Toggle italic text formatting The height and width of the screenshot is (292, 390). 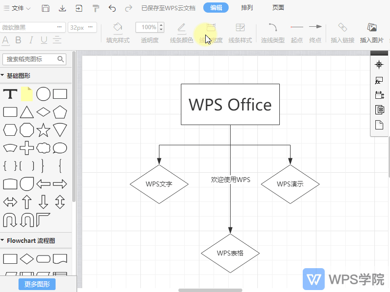click(x=31, y=40)
